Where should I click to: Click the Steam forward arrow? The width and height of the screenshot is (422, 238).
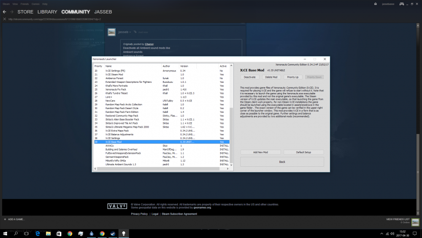[x=11, y=12]
